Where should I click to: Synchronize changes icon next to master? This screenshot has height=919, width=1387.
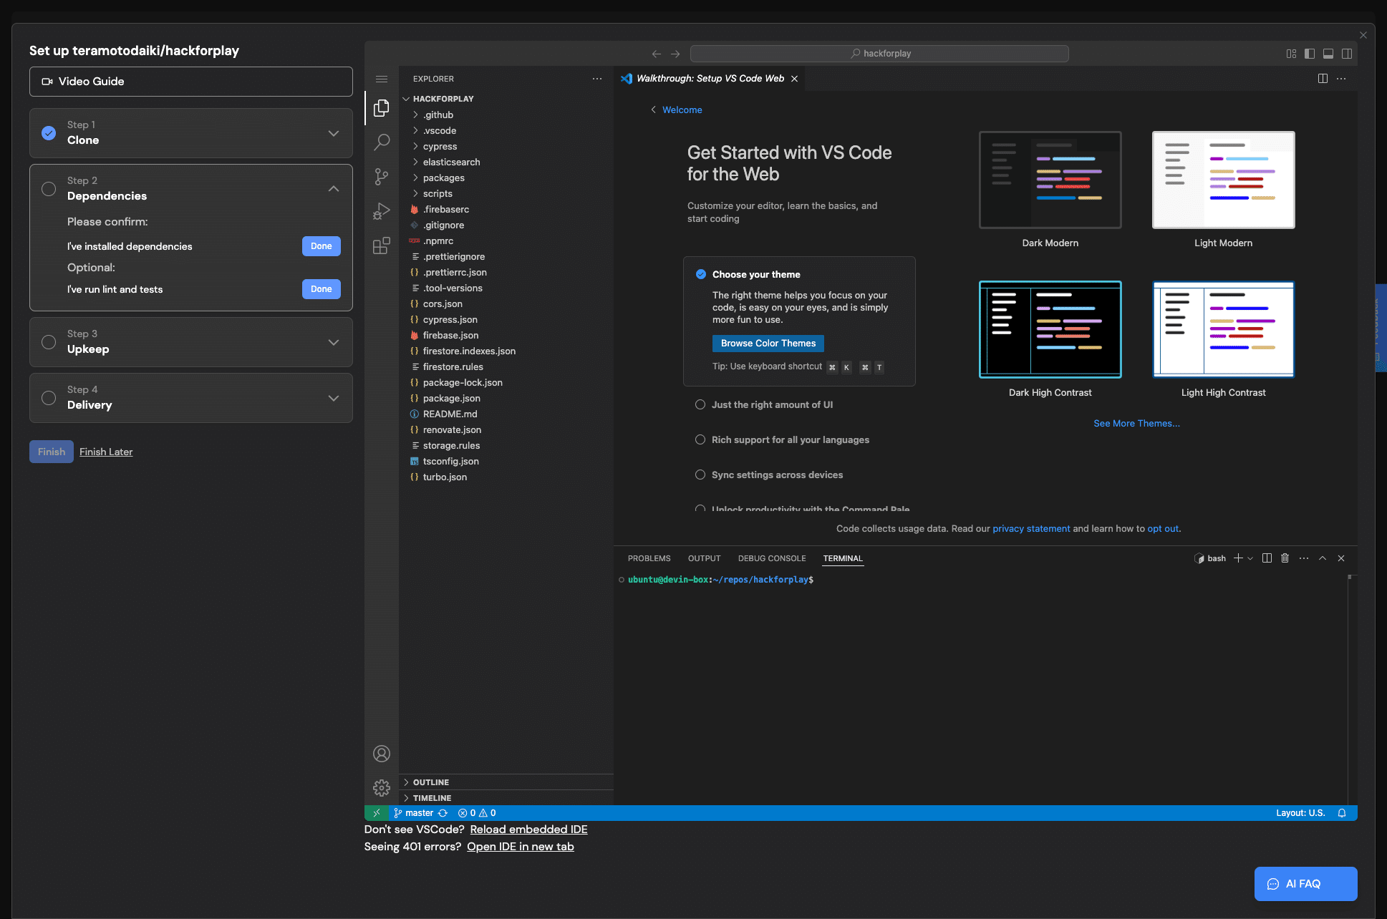click(443, 813)
